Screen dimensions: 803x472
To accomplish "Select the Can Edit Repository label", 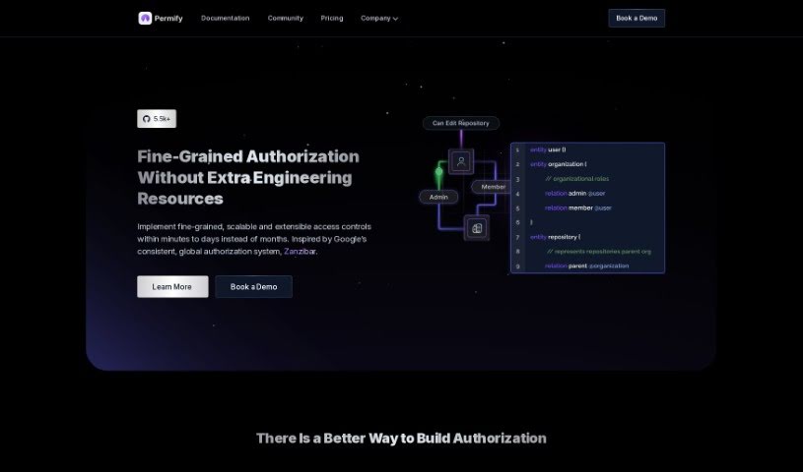I will tap(461, 123).
